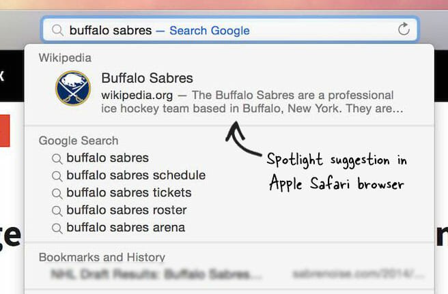
Task: Select the 'buffalo sabres schedule' suggestion
Action: click(x=136, y=175)
